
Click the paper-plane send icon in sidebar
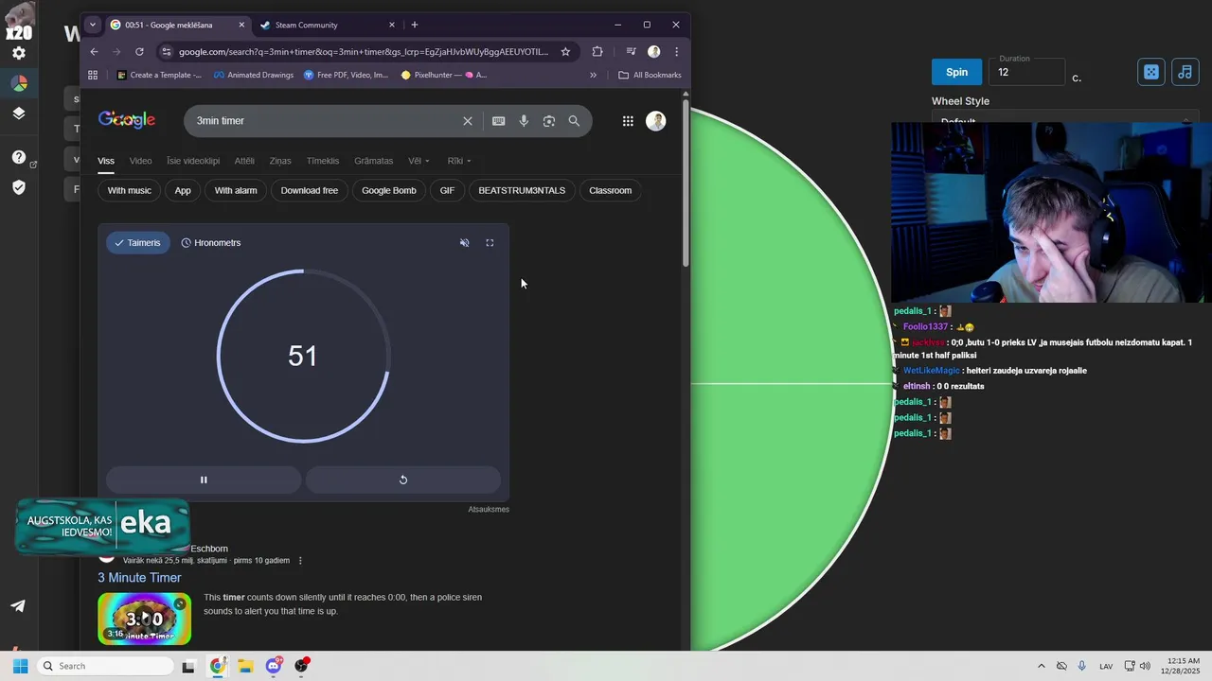point(18,606)
